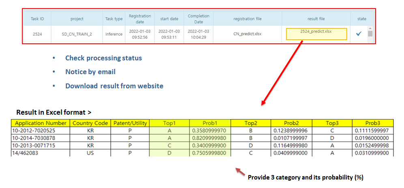Click the 'Result in Excel format >' heading
The image size is (404, 188).
(54, 112)
